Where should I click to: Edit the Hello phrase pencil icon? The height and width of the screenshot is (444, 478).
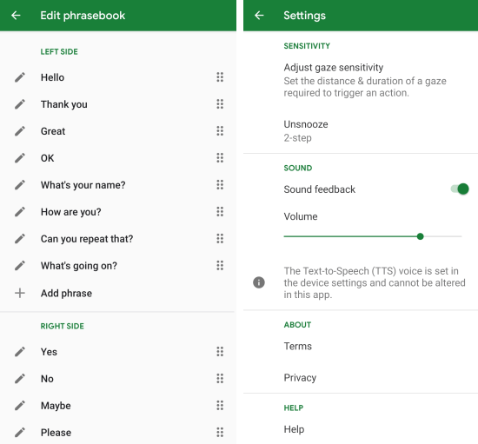tap(20, 77)
